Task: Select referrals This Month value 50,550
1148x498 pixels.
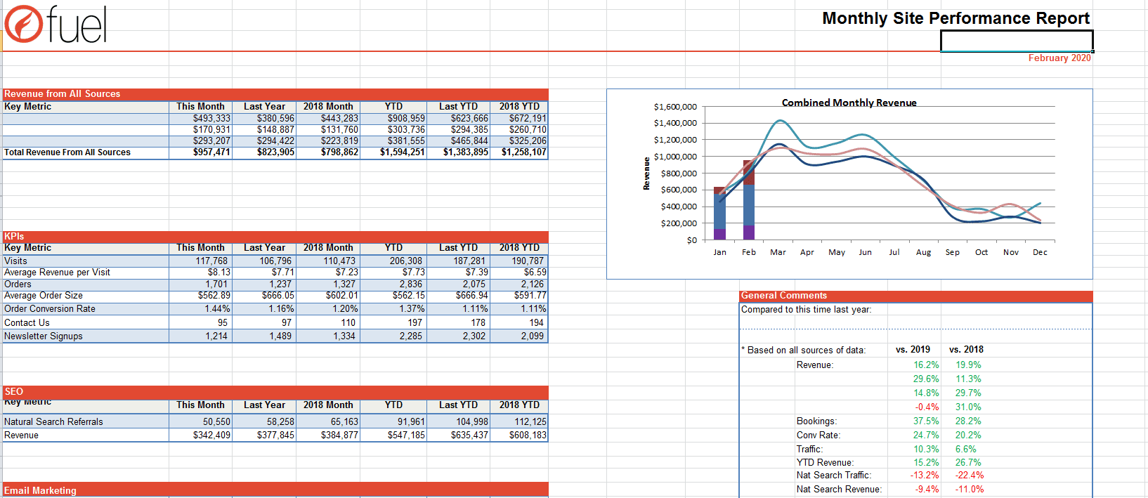Action: pyautogui.click(x=216, y=422)
